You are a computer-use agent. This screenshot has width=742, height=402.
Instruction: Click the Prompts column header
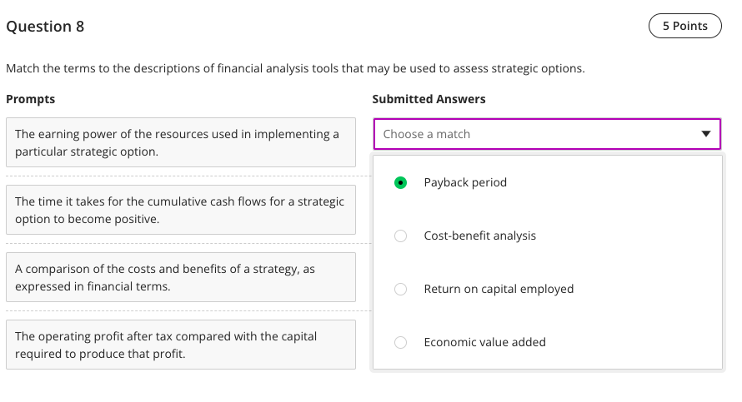pyautogui.click(x=31, y=99)
